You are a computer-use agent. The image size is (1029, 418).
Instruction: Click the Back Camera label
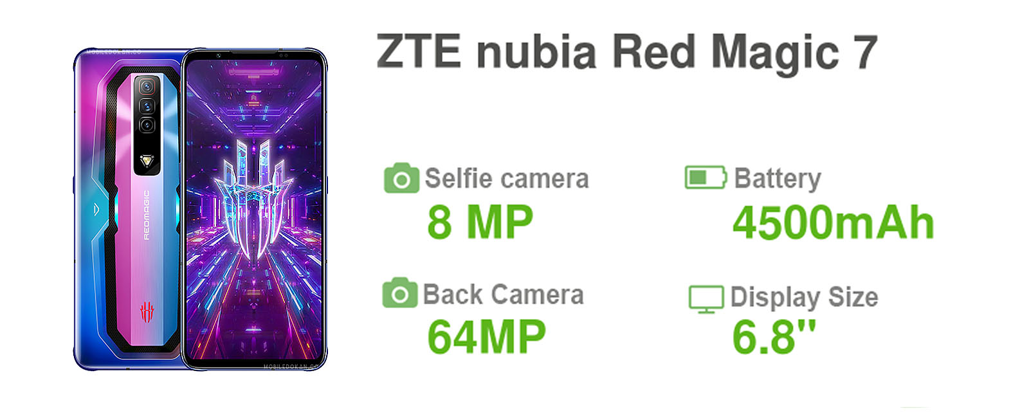(x=503, y=295)
